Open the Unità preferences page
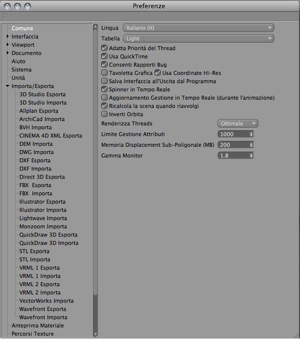 (x=18, y=78)
